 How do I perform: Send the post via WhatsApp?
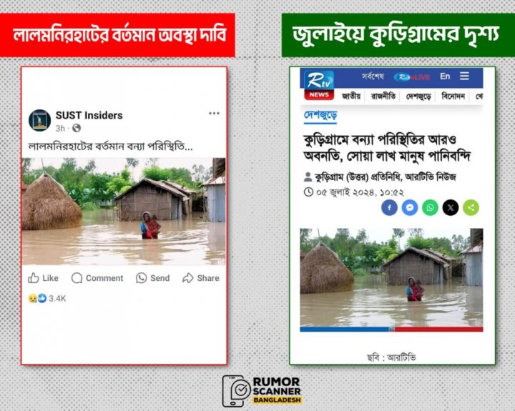click(x=153, y=278)
